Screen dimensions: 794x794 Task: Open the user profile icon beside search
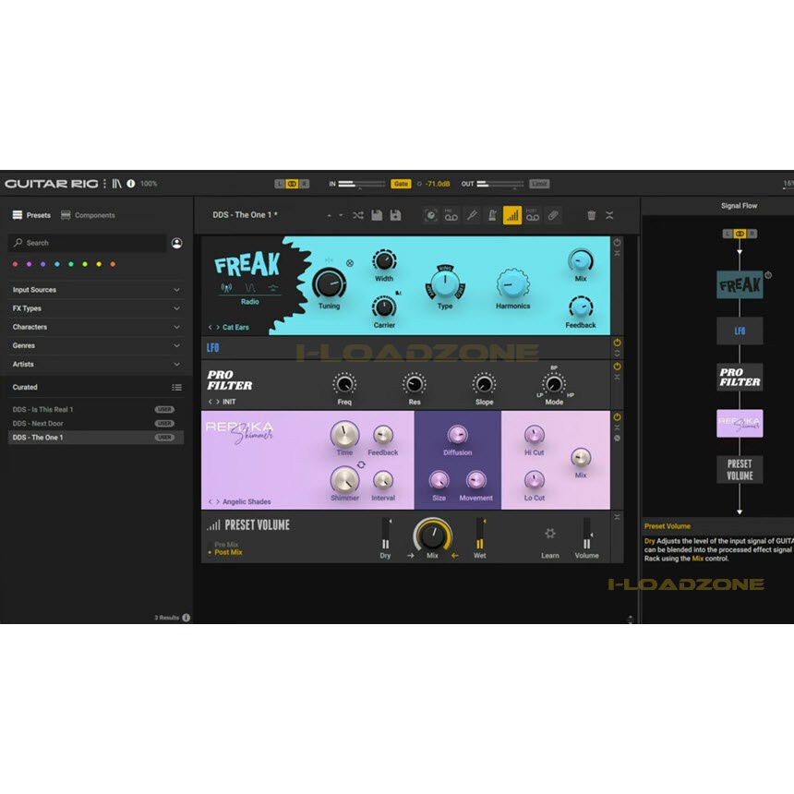pyautogui.click(x=176, y=244)
